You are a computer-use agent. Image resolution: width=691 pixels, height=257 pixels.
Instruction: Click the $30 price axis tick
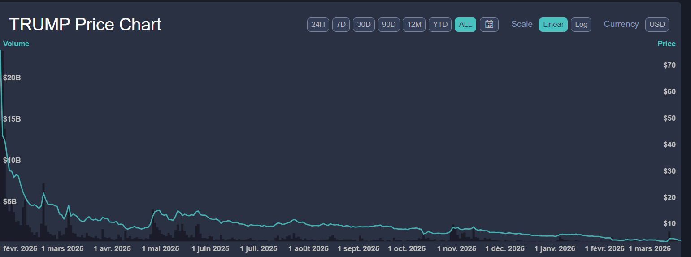click(669, 171)
